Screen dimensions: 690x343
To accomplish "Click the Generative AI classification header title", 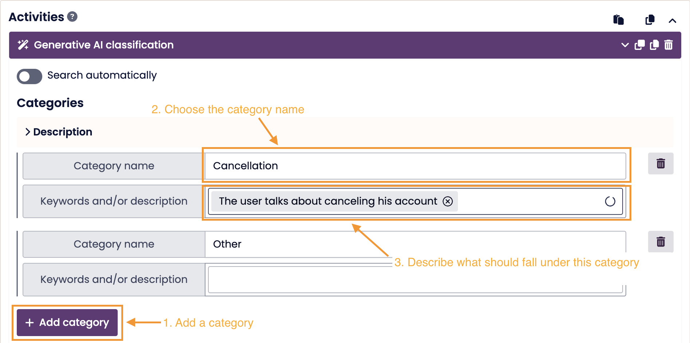I will click(104, 45).
